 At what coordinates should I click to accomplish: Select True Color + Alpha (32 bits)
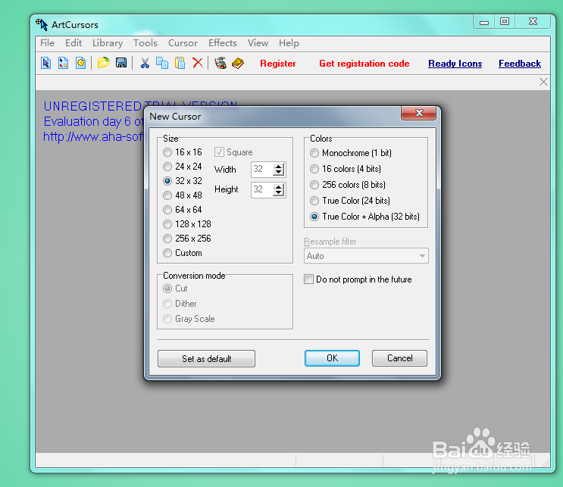(x=364, y=217)
